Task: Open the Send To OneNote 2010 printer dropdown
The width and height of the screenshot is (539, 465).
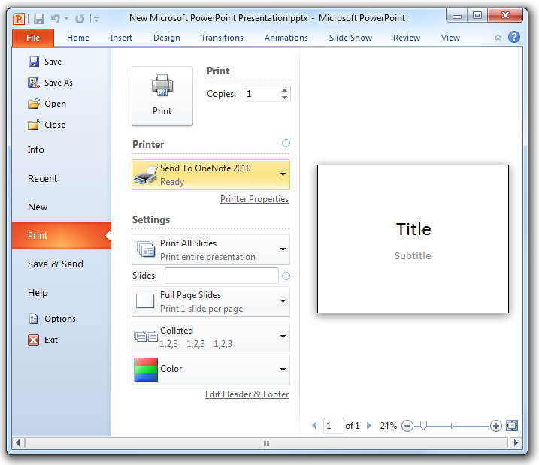Action: (210, 174)
